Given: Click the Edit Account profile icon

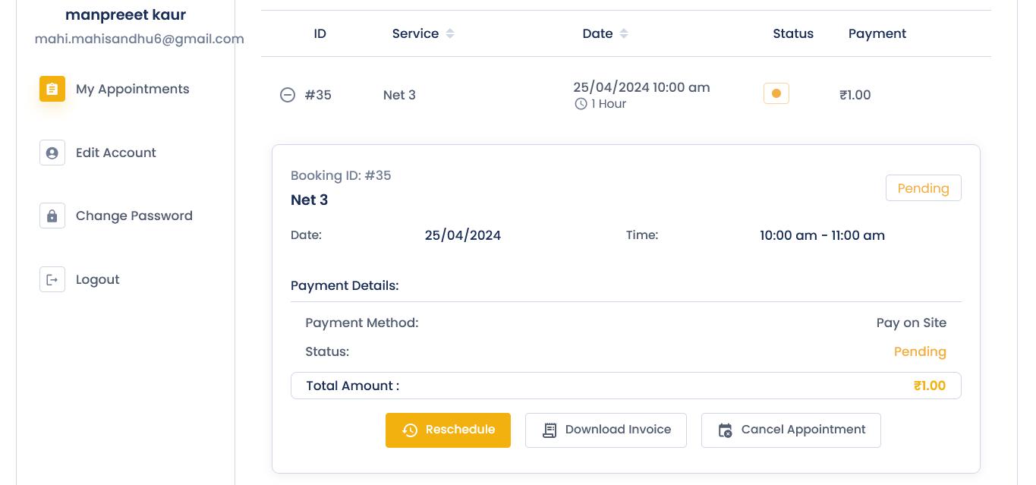Looking at the screenshot, I should [x=52, y=153].
